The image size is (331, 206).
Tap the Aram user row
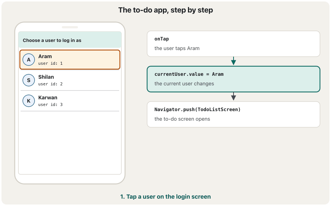[70, 60]
